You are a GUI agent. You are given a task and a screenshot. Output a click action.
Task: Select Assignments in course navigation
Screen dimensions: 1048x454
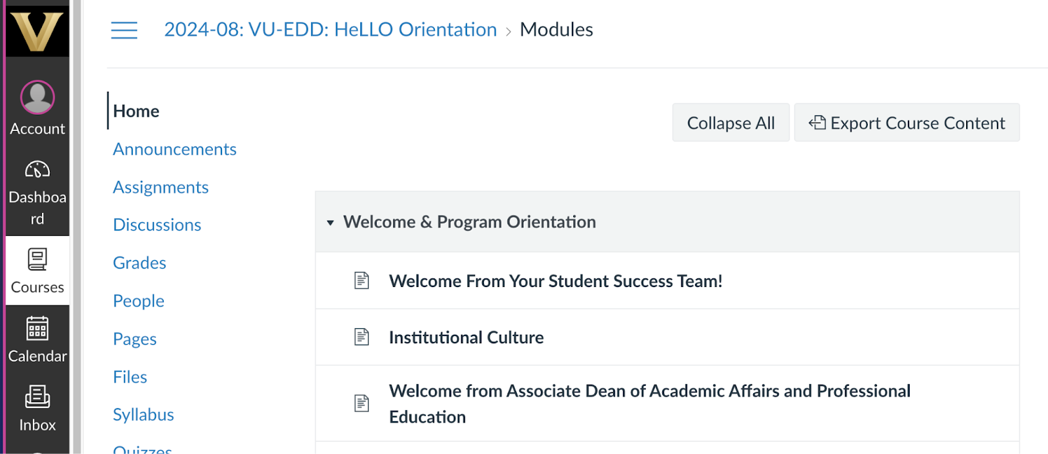pyautogui.click(x=160, y=187)
